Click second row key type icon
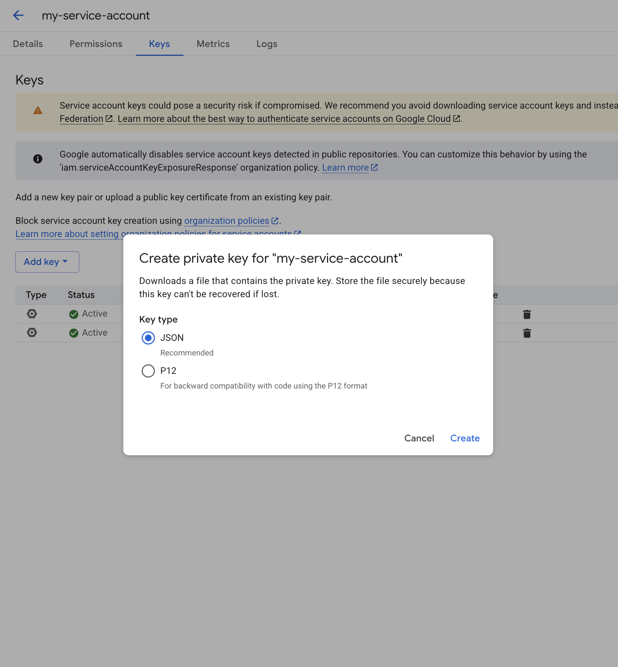The height and width of the screenshot is (667, 618). tap(32, 333)
